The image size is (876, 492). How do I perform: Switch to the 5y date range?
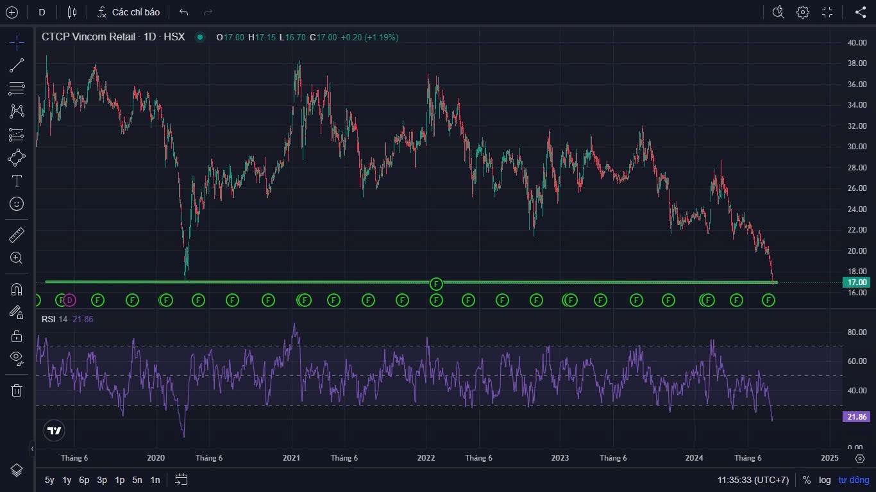click(x=49, y=480)
